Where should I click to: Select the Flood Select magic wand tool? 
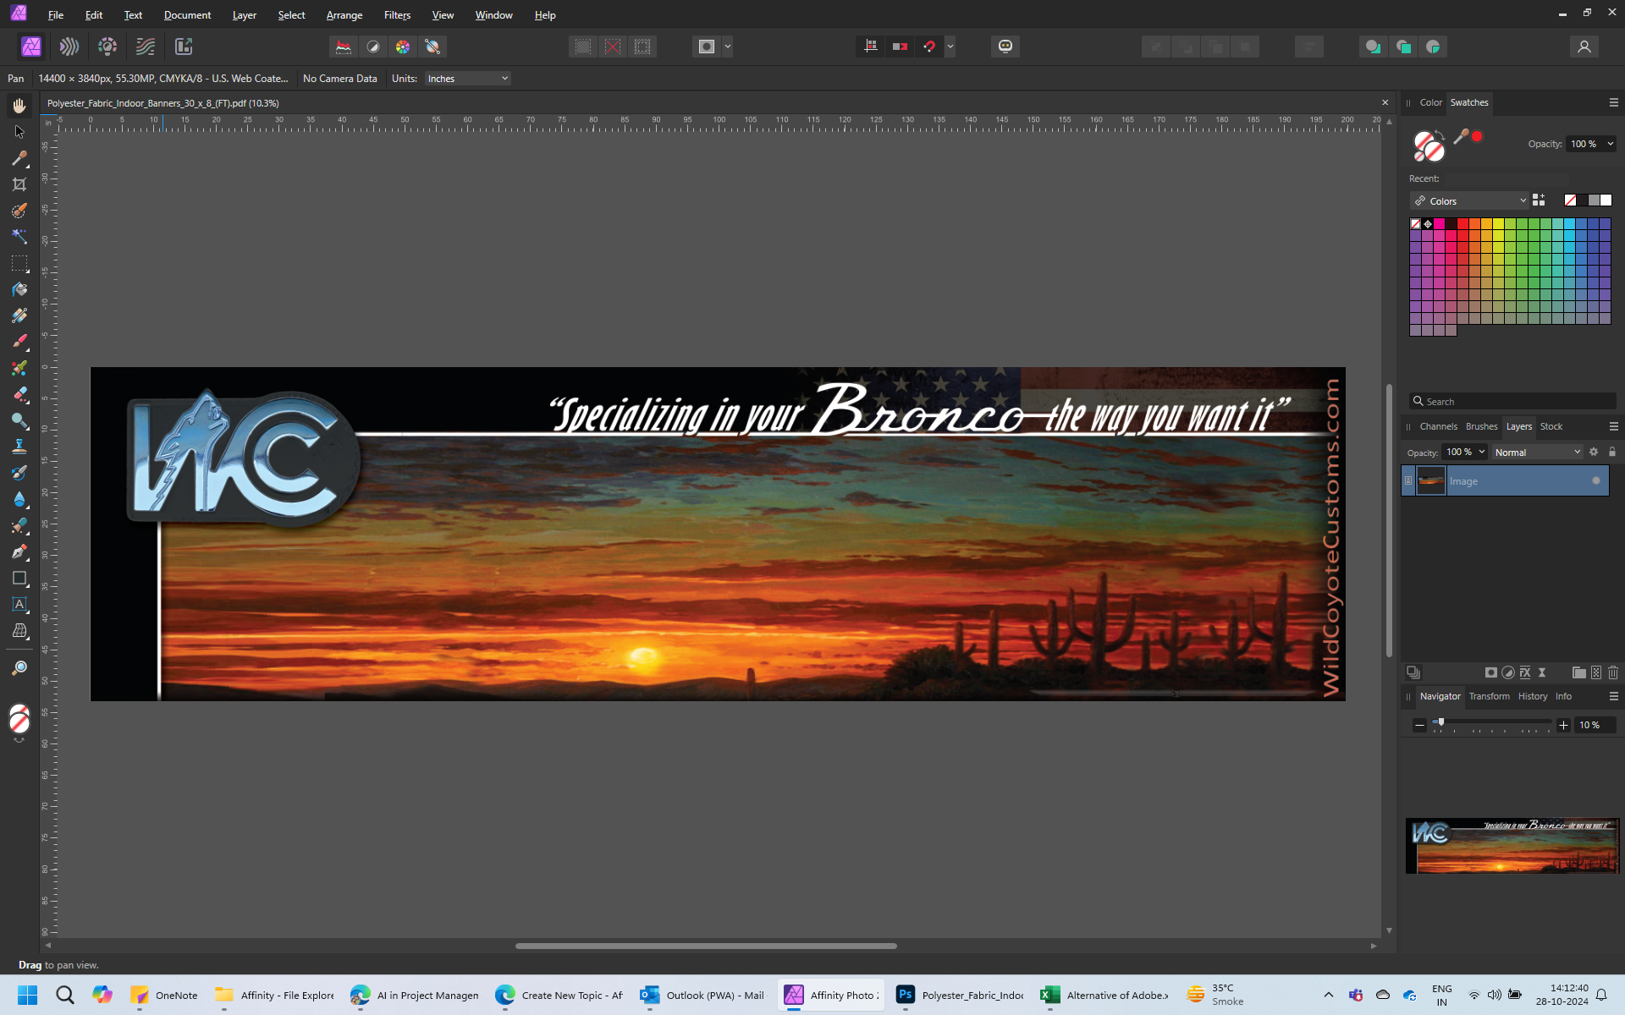pyautogui.click(x=19, y=237)
